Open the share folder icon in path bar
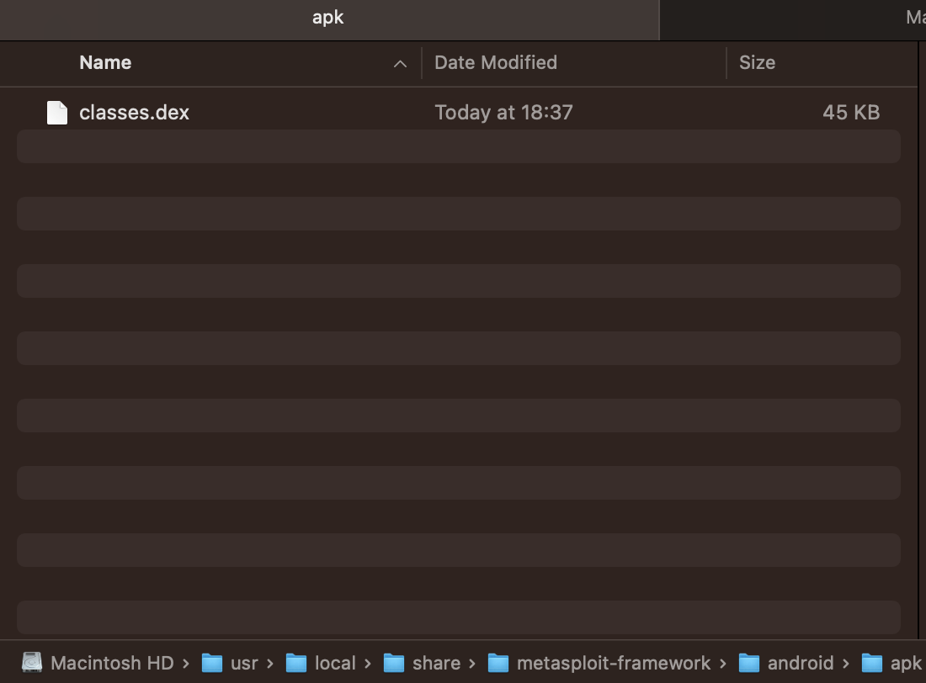Screen dimensions: 926x683 click(x=395, y=663)
